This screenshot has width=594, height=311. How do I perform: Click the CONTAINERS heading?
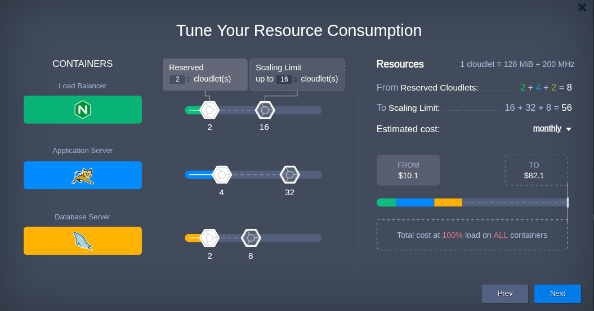(x=83, y=64)
